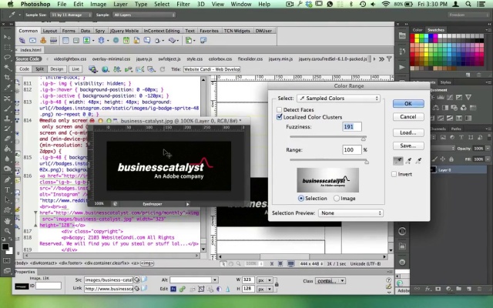This screenshot has height=308, width=493.
Task: Click the Refresh design view icon
Action: 163,69
